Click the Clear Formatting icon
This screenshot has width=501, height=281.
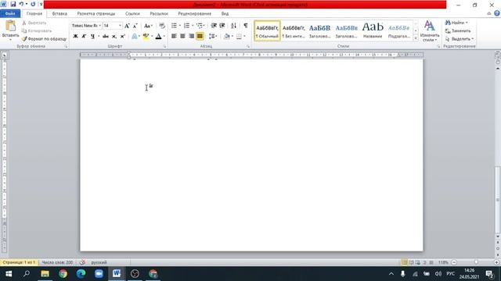pyautogui.click(x=162, y=26)
